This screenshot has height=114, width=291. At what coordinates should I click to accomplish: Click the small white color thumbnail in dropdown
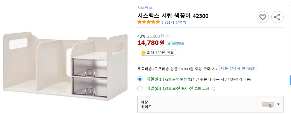tap(268, 104)
